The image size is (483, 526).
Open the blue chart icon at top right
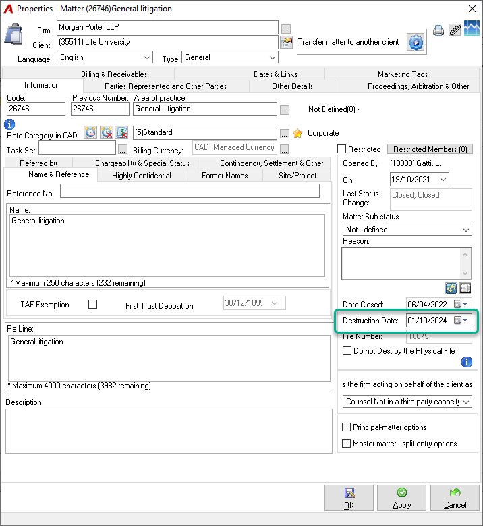click(x=472, y=28)
